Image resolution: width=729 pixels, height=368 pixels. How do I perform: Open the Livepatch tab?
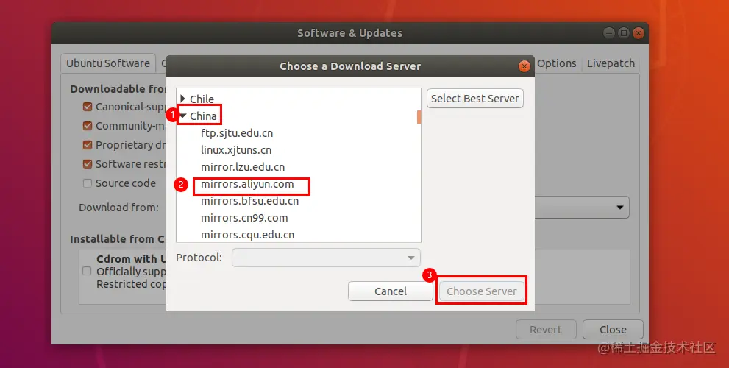tap(611, 63)
